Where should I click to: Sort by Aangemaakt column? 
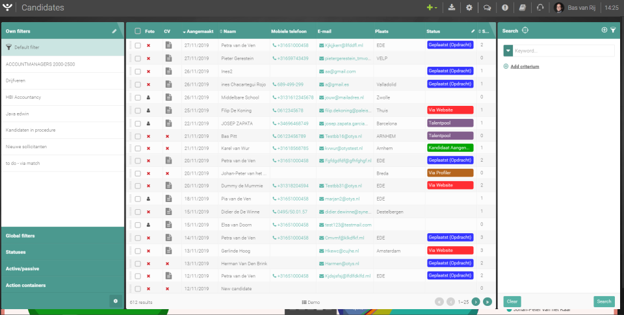(198, 31)
